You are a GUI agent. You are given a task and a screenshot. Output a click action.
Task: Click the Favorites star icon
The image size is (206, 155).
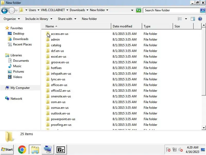tap(7, 28)
